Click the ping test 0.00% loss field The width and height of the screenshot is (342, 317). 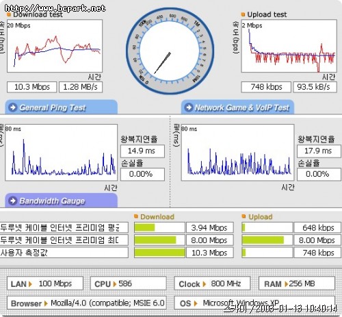point(142,175)
